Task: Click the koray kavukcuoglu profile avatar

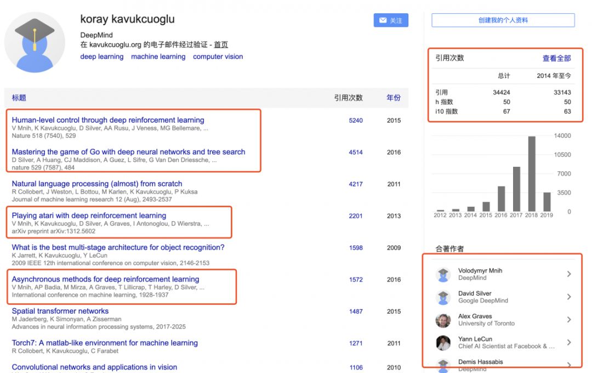Action: (35, 42)
